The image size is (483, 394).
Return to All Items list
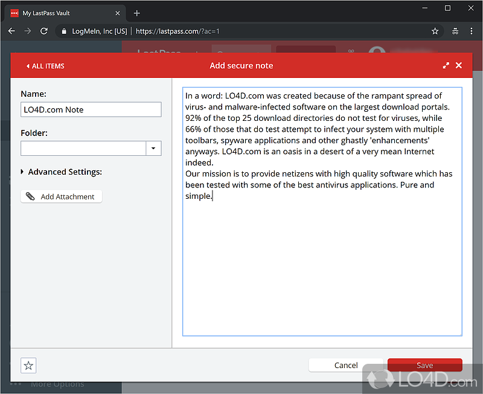pos(45,66)
